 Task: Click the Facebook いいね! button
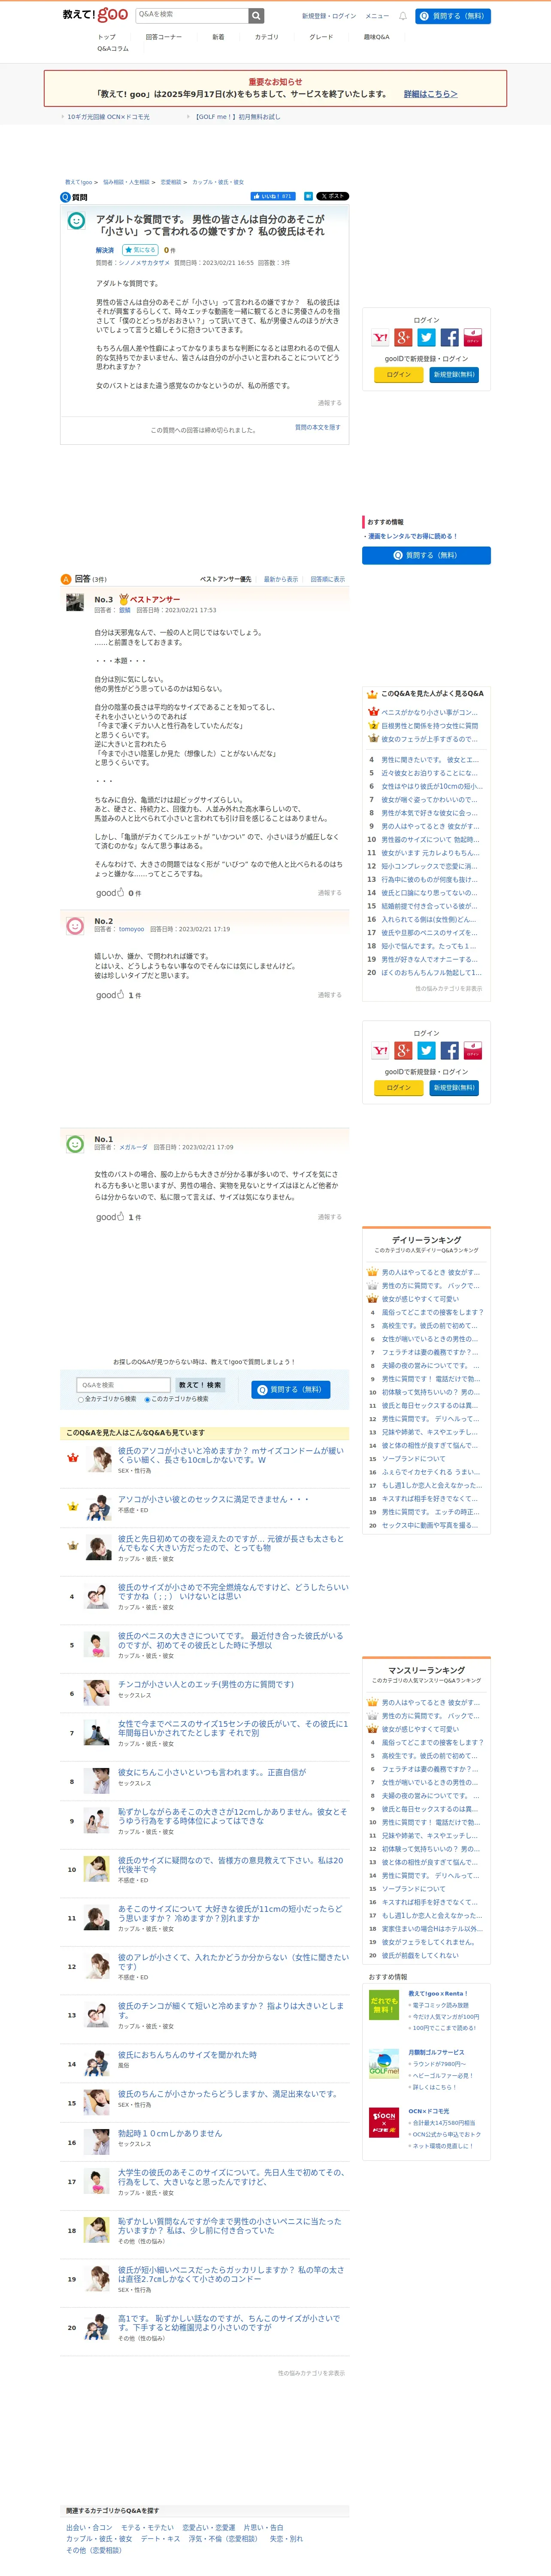tap(273, 196)
